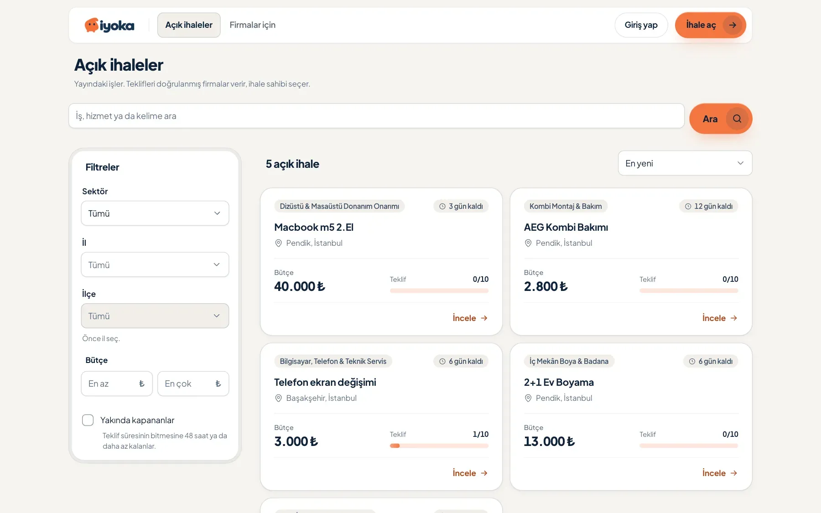This screenshot has height=513, width=821.
Task: Open the Sektör dropdown
Action: [x=155, y=213]
